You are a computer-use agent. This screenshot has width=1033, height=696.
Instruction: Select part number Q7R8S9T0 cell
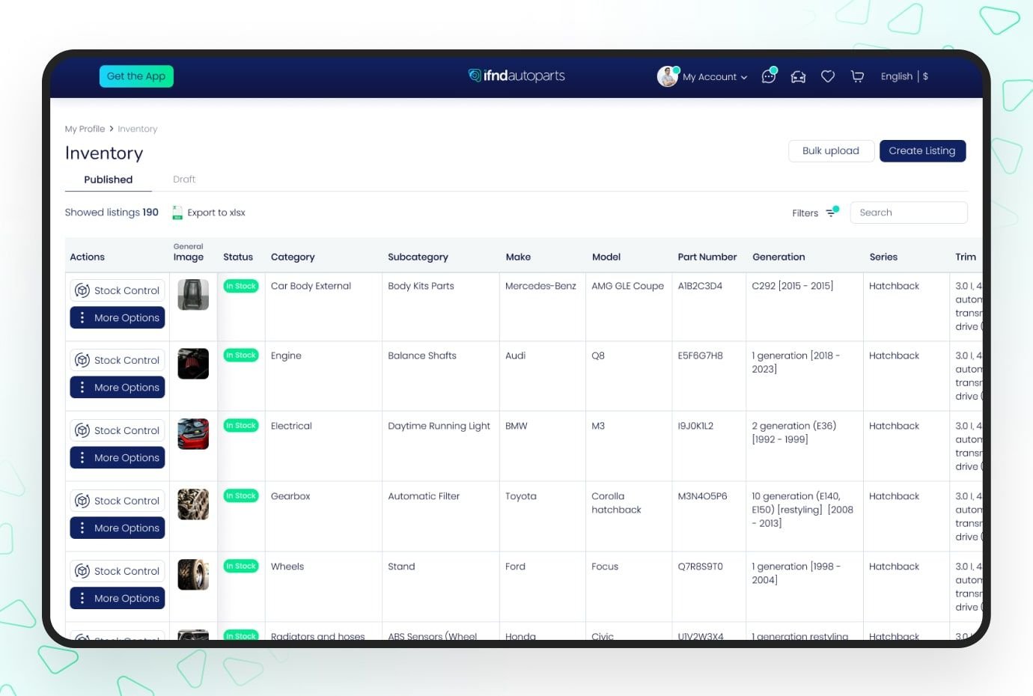point(701,567)
